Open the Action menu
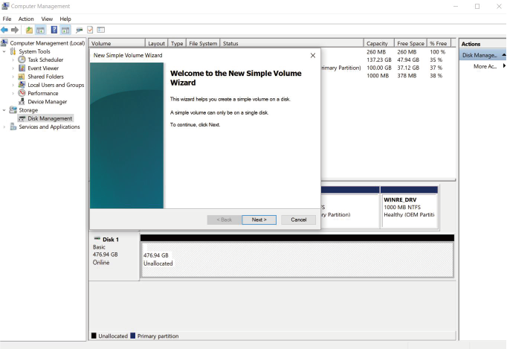The height and width of the screenshot is (349, 507). pos(26,19)
